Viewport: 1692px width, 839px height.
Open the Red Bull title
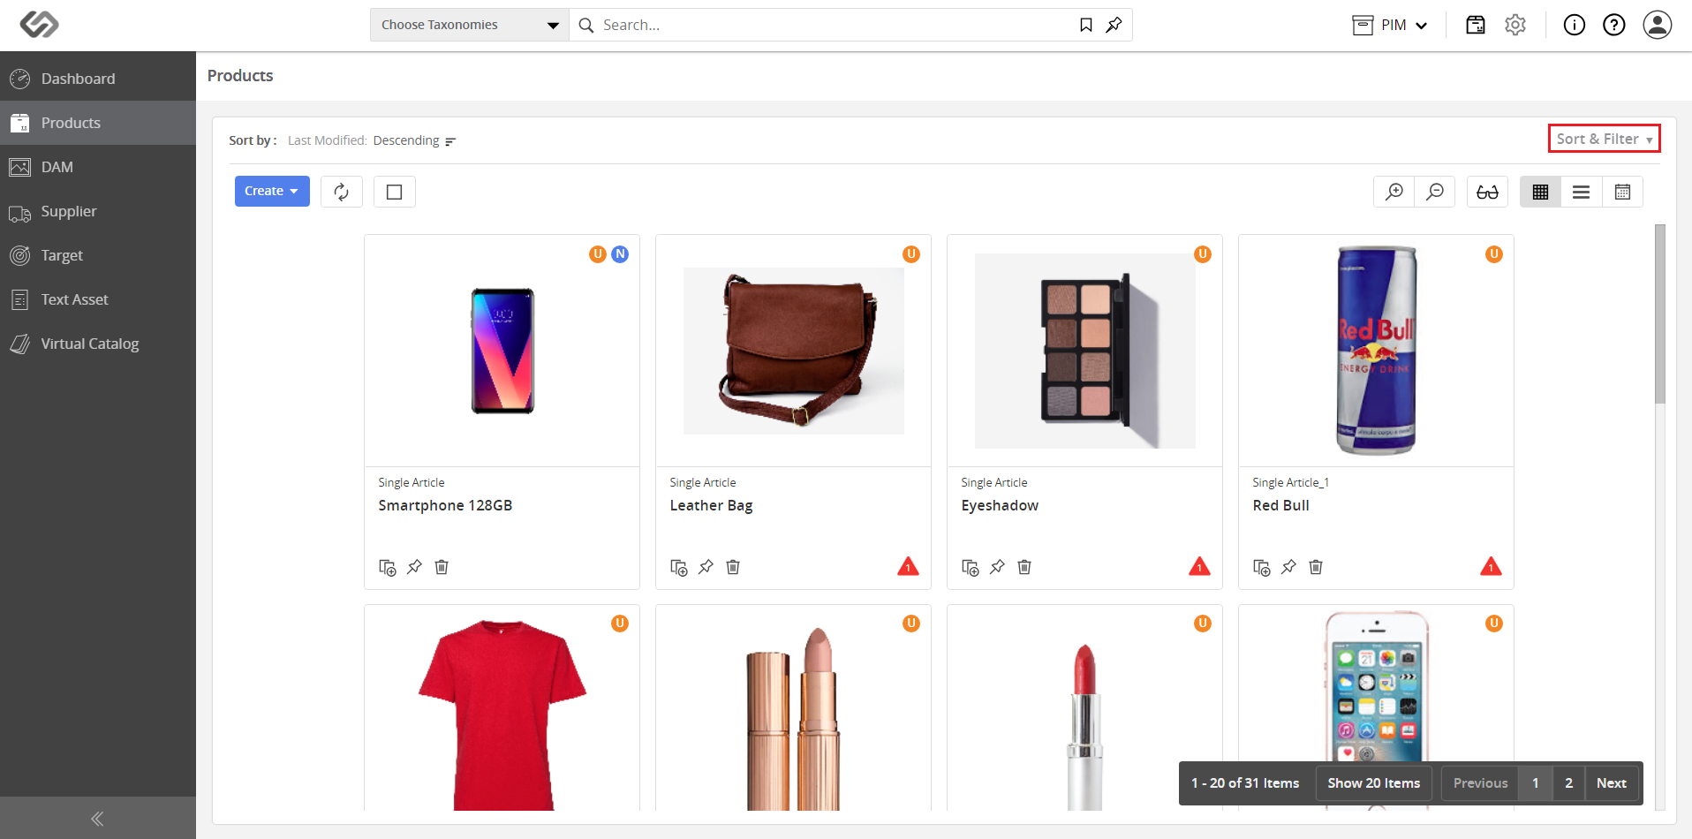[x=1280, y=506]
